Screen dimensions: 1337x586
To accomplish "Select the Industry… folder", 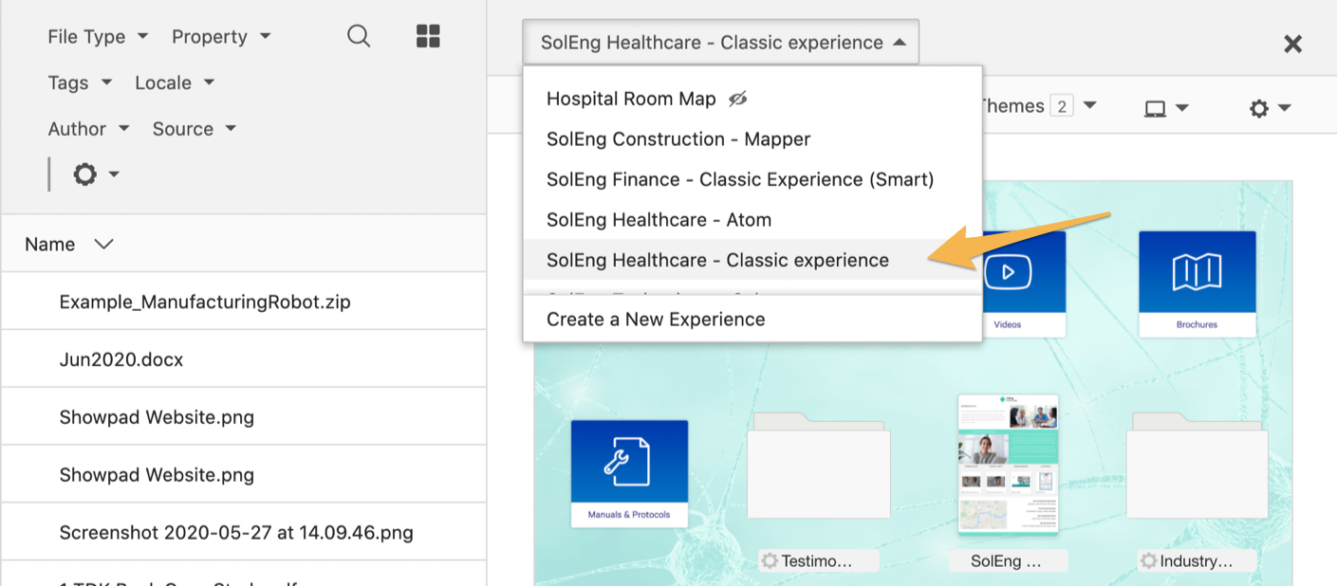I will click(x=1197, y=465).
